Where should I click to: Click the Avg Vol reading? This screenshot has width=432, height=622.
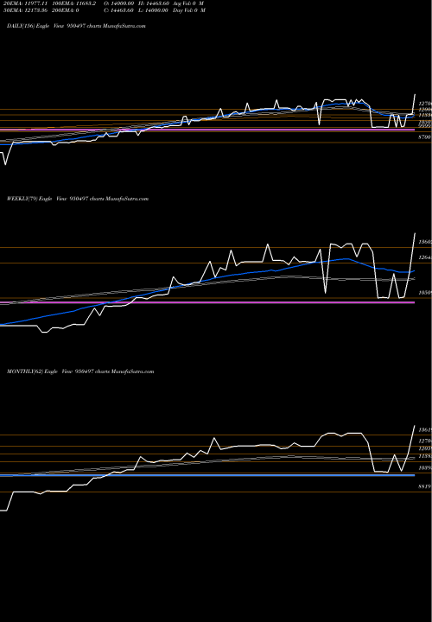tap(188, 3)
